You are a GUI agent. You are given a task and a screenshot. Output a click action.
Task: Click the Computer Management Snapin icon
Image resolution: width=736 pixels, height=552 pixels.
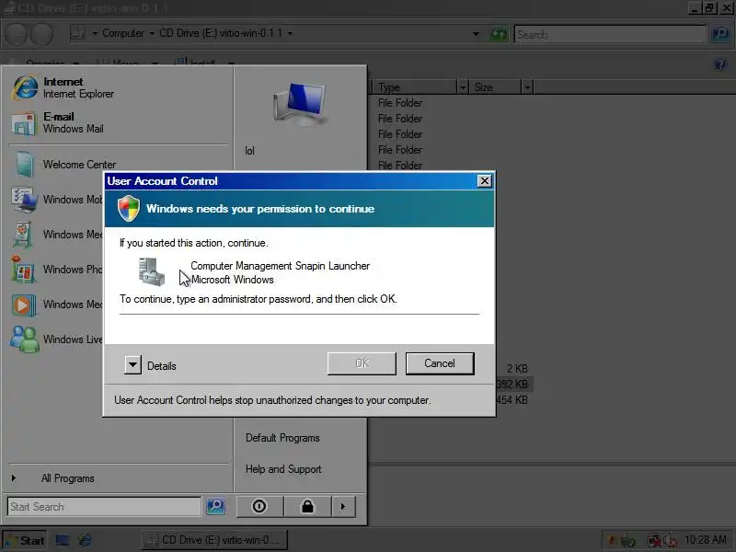coord(152,271)
